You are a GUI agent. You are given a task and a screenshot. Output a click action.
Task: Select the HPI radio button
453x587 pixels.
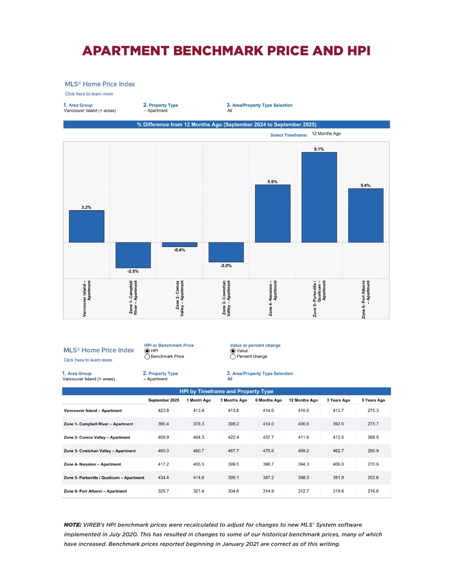coord(147,351)
